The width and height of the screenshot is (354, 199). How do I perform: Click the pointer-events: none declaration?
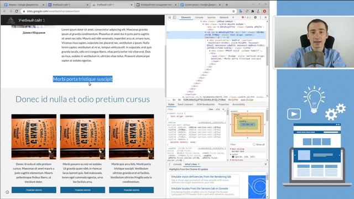tap(183, 142)
